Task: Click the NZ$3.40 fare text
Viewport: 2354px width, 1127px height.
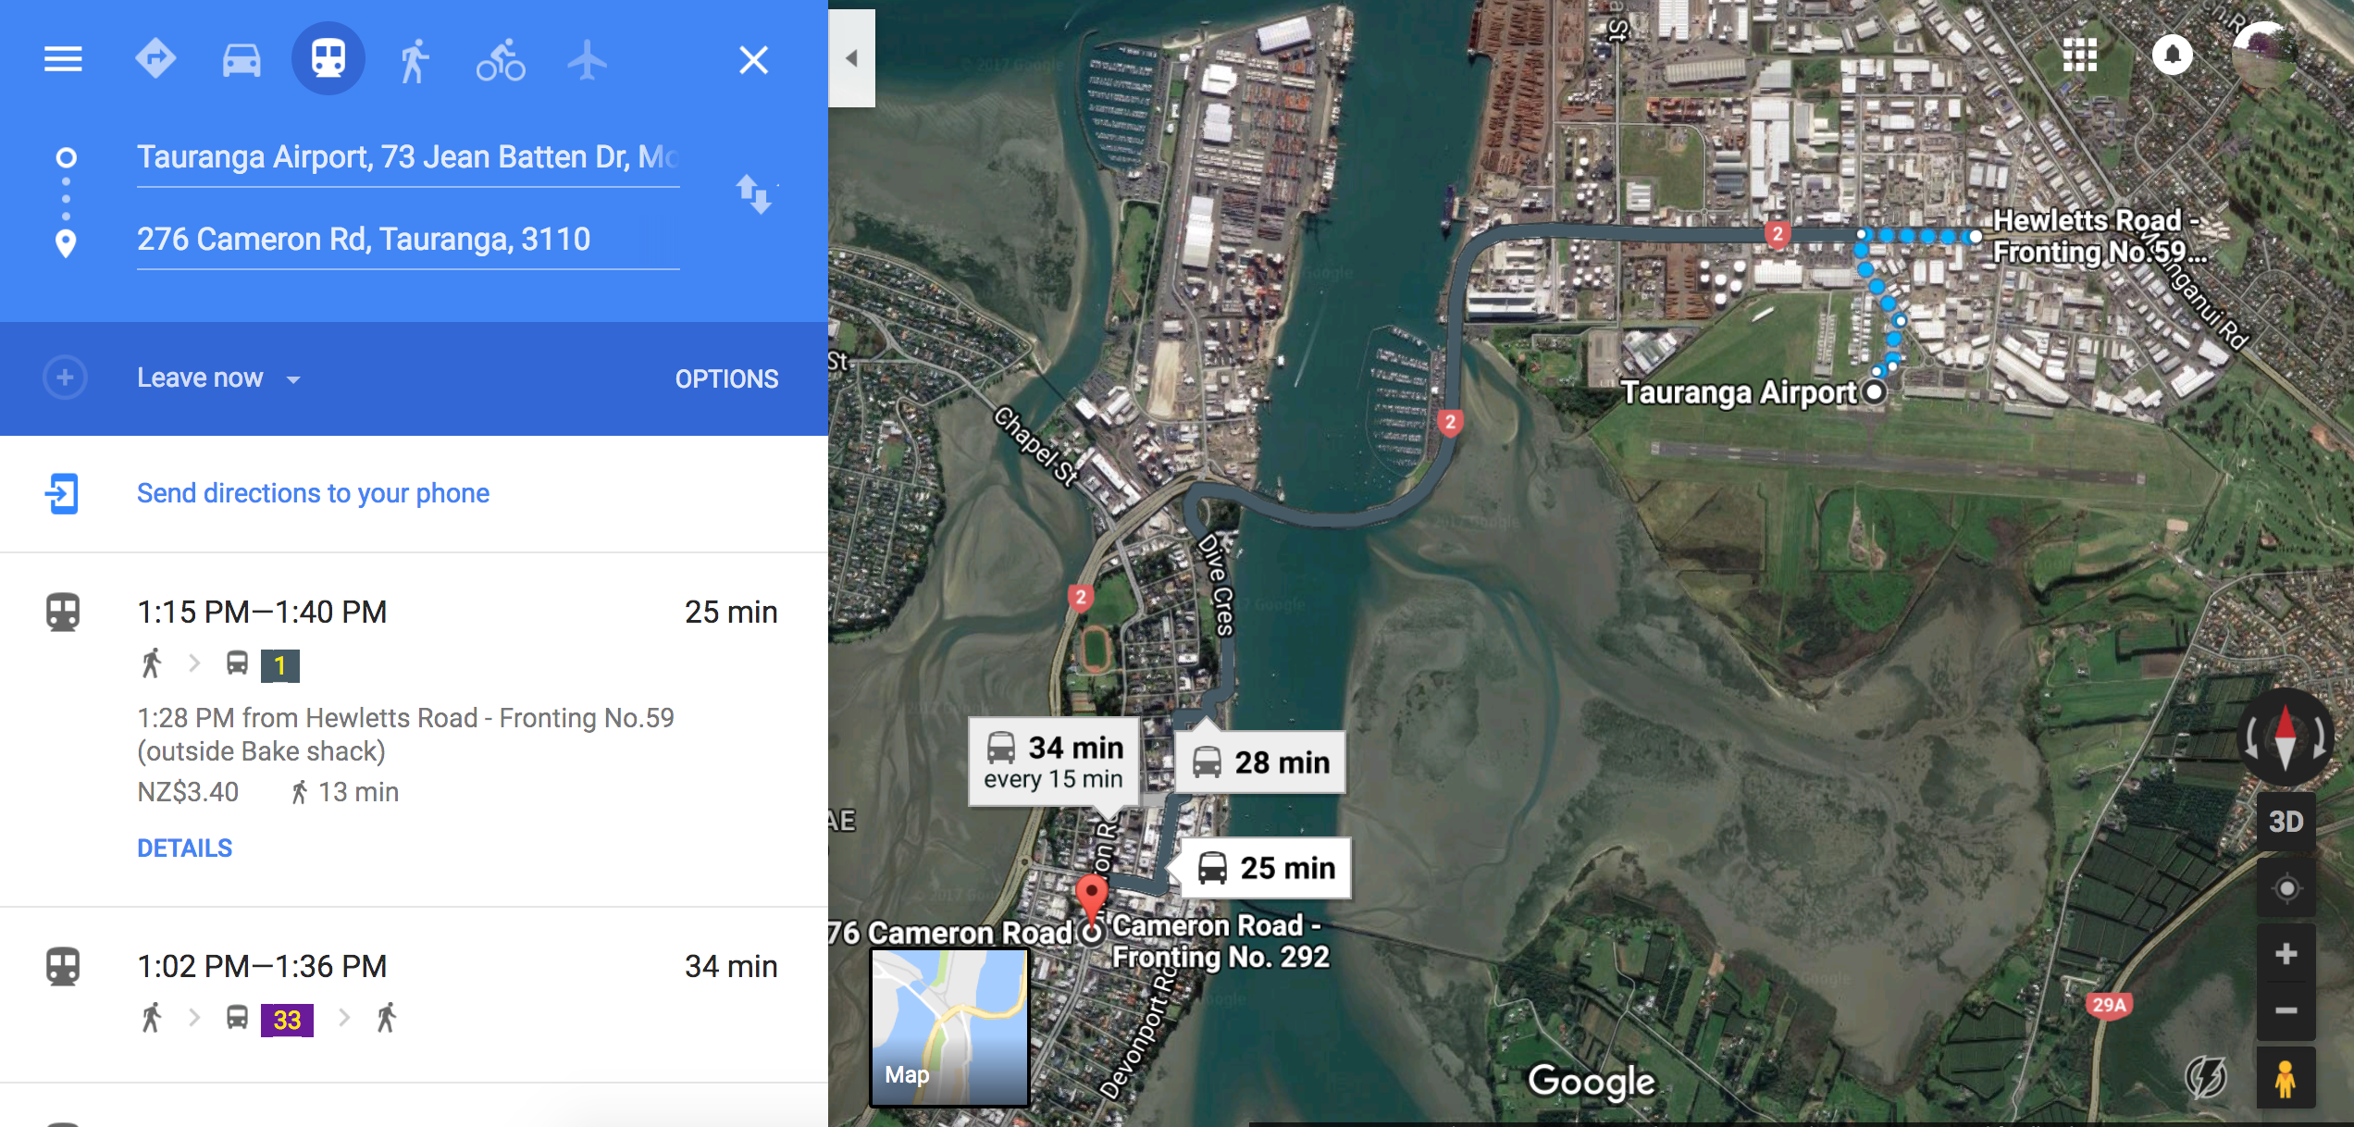Action: pyautogui.click(x=188, y=792)
